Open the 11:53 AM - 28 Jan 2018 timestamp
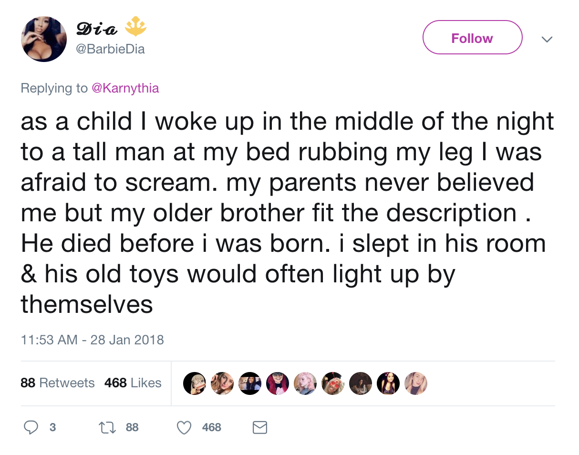The height and width of the screenshot is (455, 579). click(x=93, y=340)
